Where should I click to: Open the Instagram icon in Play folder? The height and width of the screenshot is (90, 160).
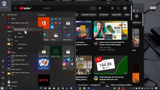point(64,64)
